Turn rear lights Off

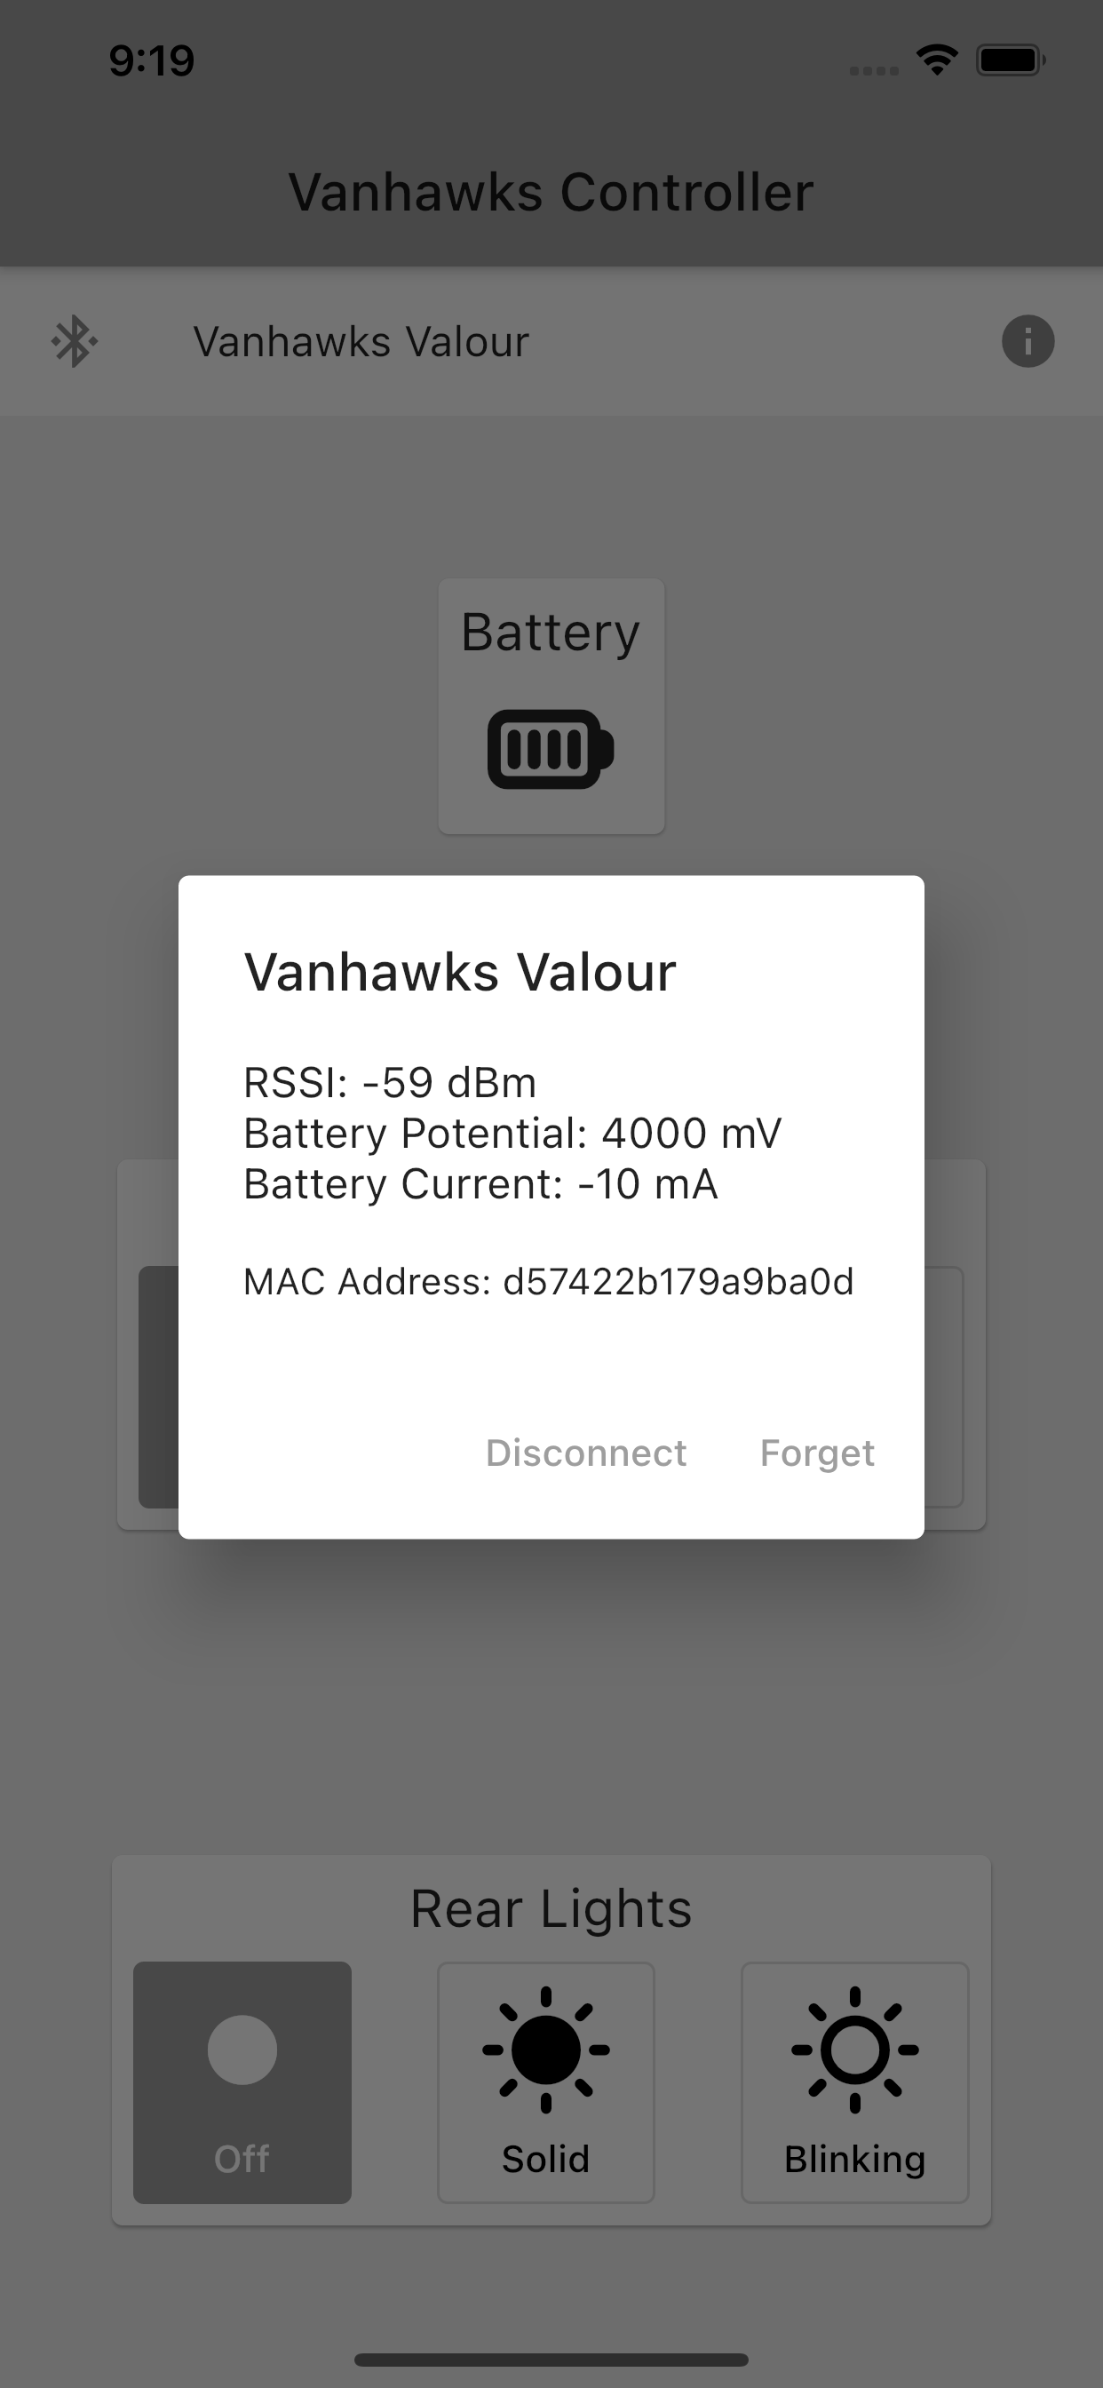click(242, 2083)
